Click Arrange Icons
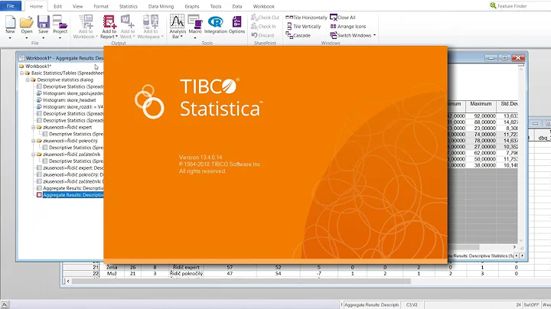Screen dimensions: 551x309 click(348, 26)
